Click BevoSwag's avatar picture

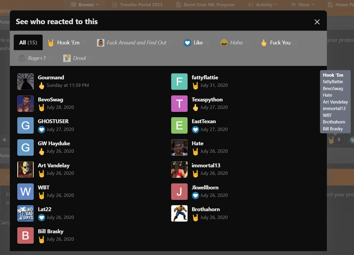tap(25, 103)
